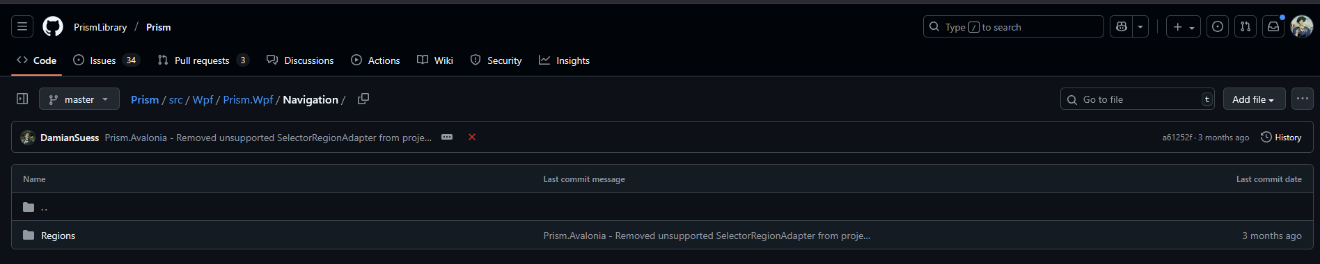Open the hamburger navigation menu

[x=22, y=27]
